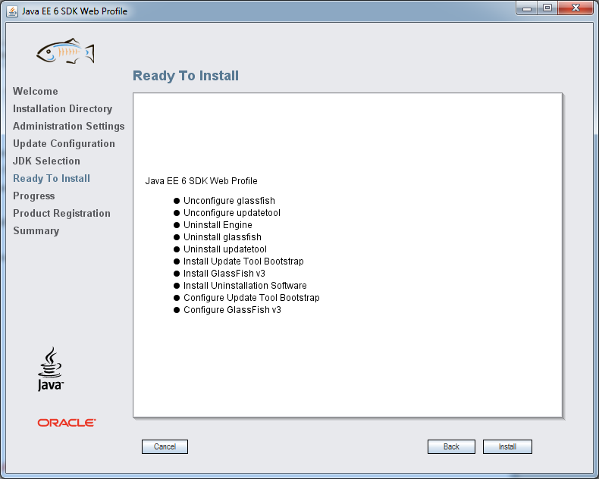This screenshot has width=599, height=479.
Task: Close the installer window
Action: pos(576,8)
